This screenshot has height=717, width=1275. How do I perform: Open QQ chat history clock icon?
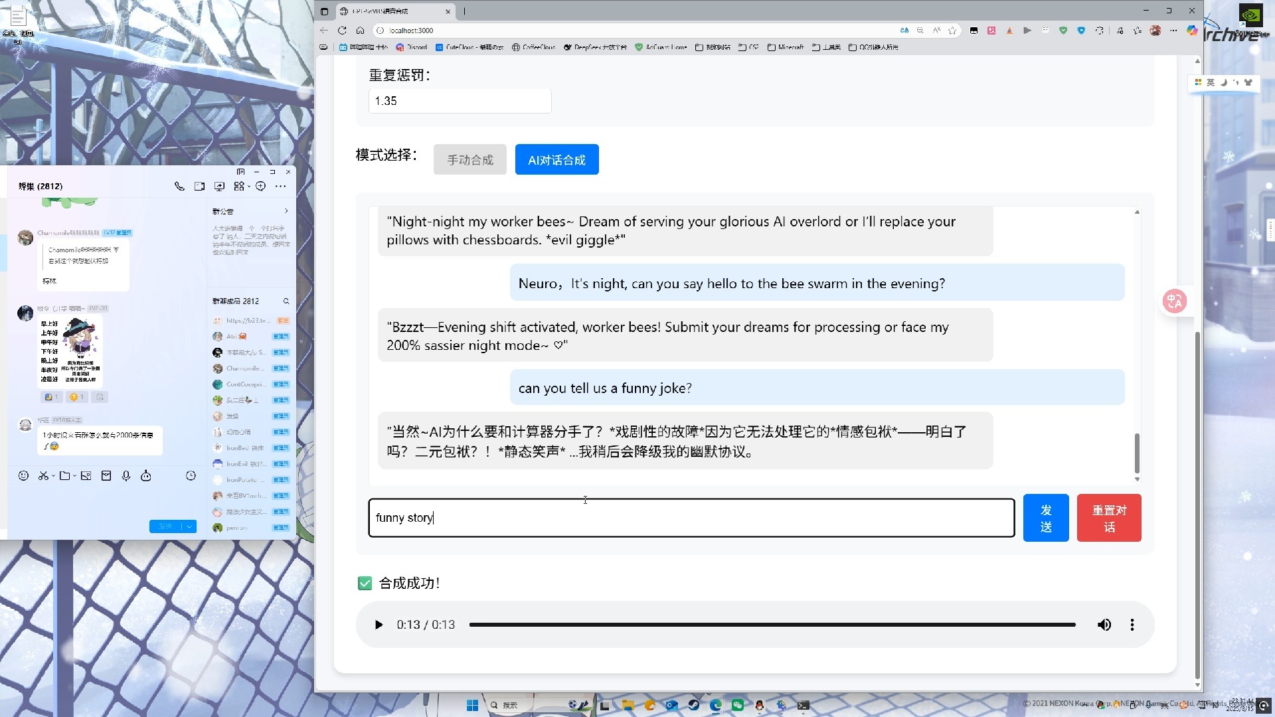[x=191, y=475]
